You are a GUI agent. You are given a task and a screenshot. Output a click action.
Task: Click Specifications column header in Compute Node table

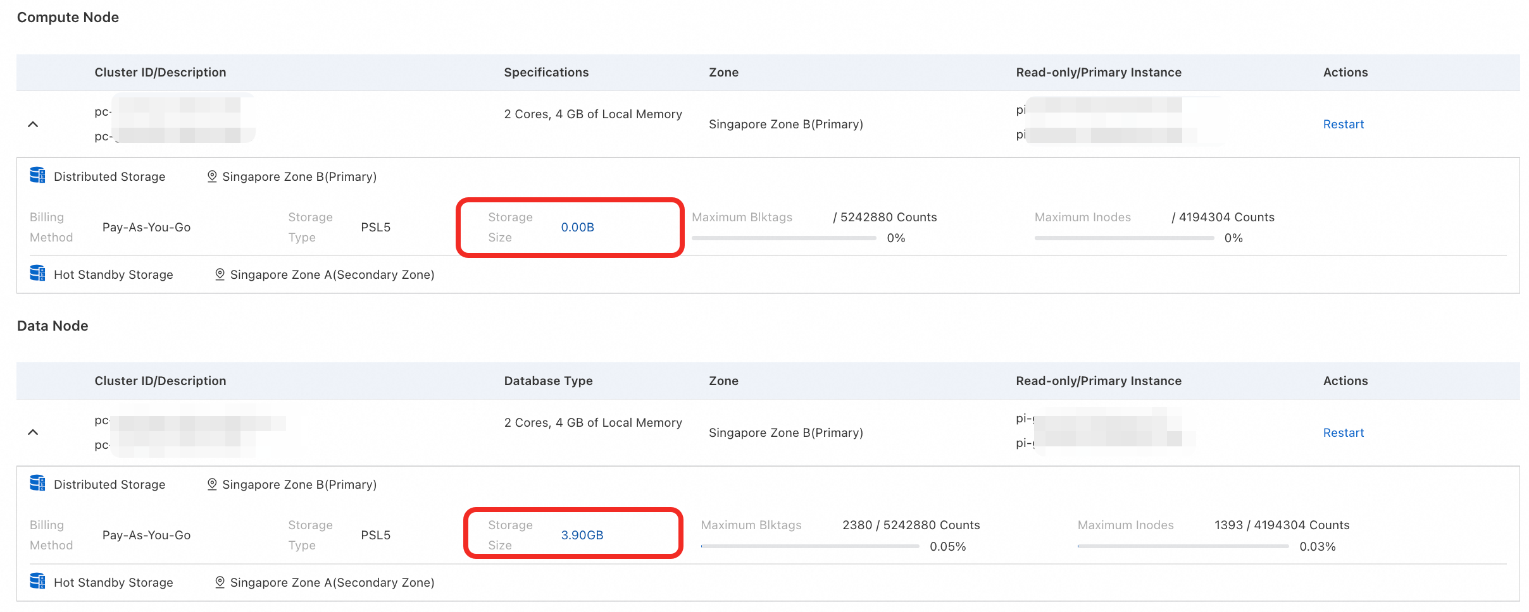[546, 73]
